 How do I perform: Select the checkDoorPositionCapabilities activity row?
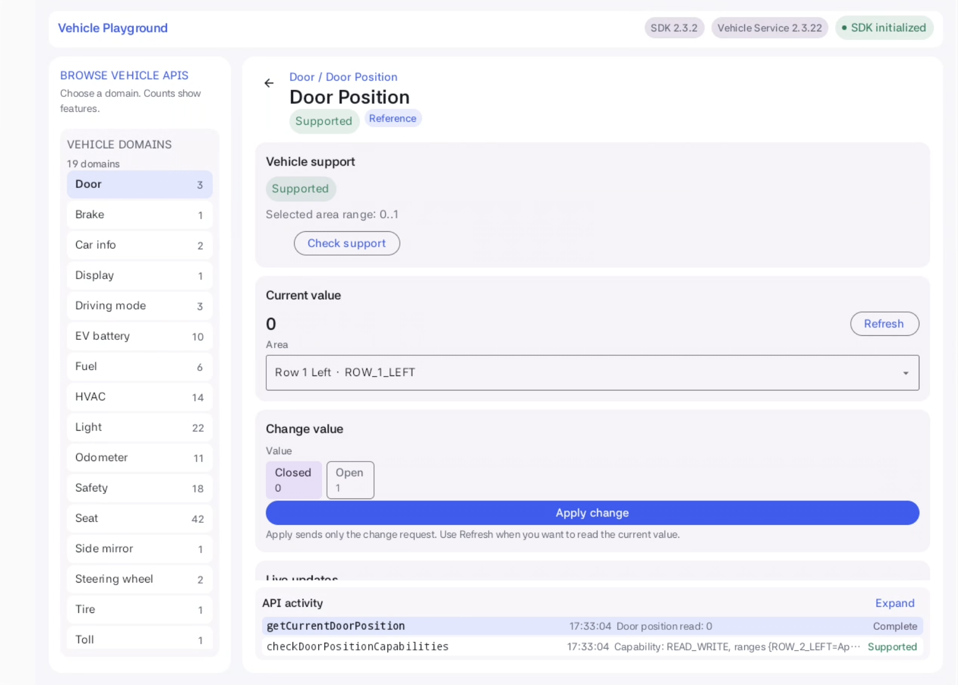tap(592, 647)
